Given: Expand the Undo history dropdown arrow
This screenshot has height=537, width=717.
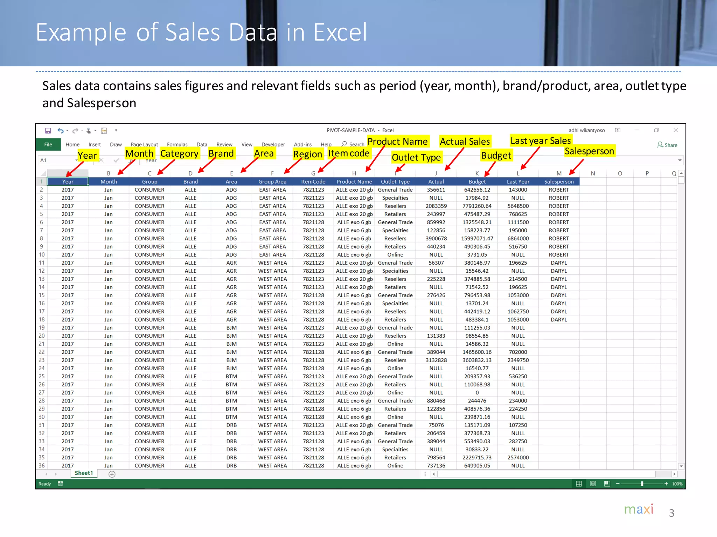Looking at the screenshot, I should (x=67, y=131).
